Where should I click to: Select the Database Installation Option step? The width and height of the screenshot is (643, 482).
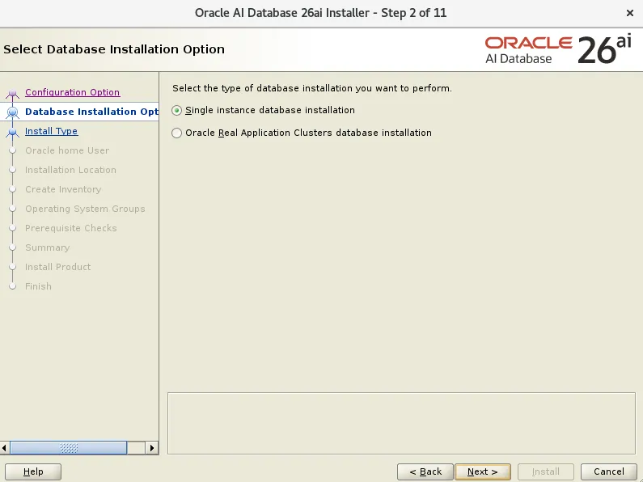tap(91, 112)
